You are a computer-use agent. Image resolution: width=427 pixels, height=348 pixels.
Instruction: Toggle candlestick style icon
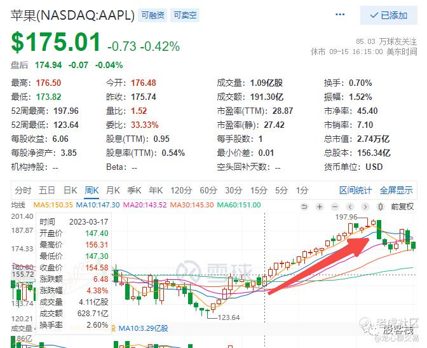pos(381,207)
